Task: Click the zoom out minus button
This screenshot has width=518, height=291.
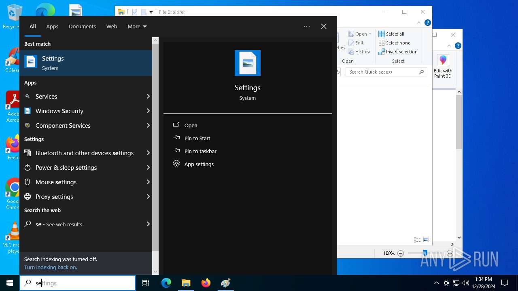Action: click(401, 253)
